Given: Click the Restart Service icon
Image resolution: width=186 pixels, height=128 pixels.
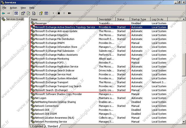Looking at the screenshot, I should [x=69, y=13].
